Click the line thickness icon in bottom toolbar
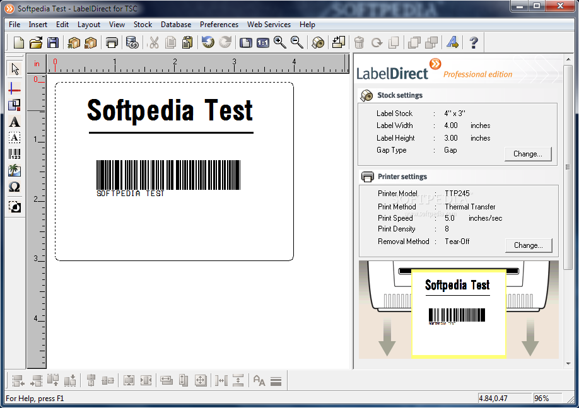 [x=276, y=381]
